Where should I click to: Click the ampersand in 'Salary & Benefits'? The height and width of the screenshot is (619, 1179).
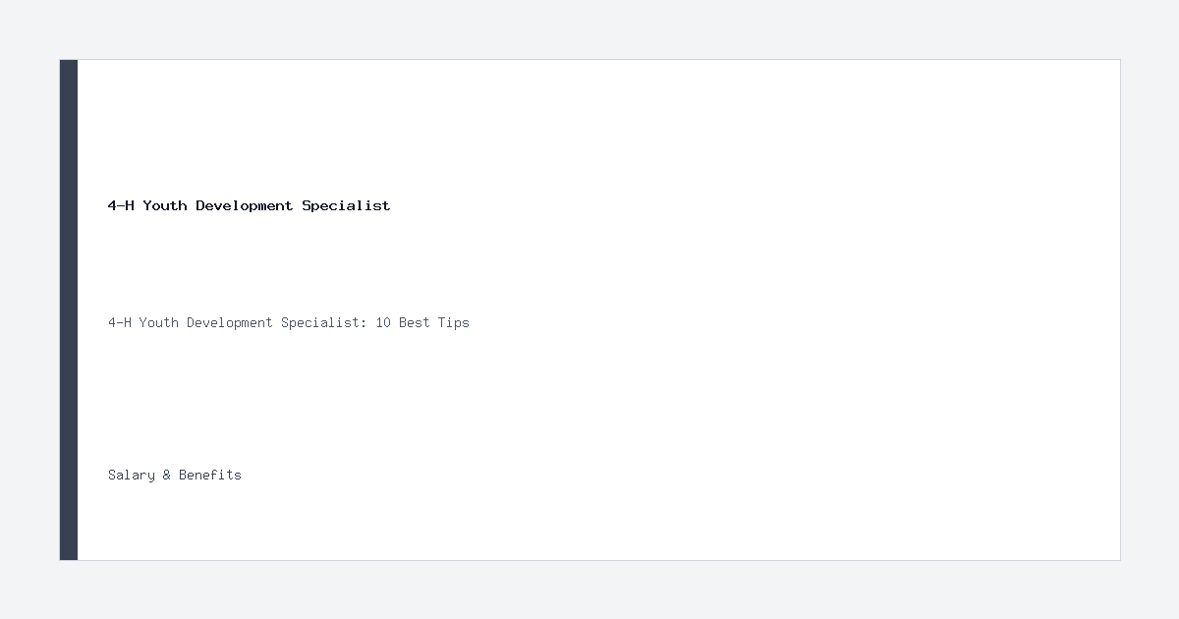tap(167, 475)
